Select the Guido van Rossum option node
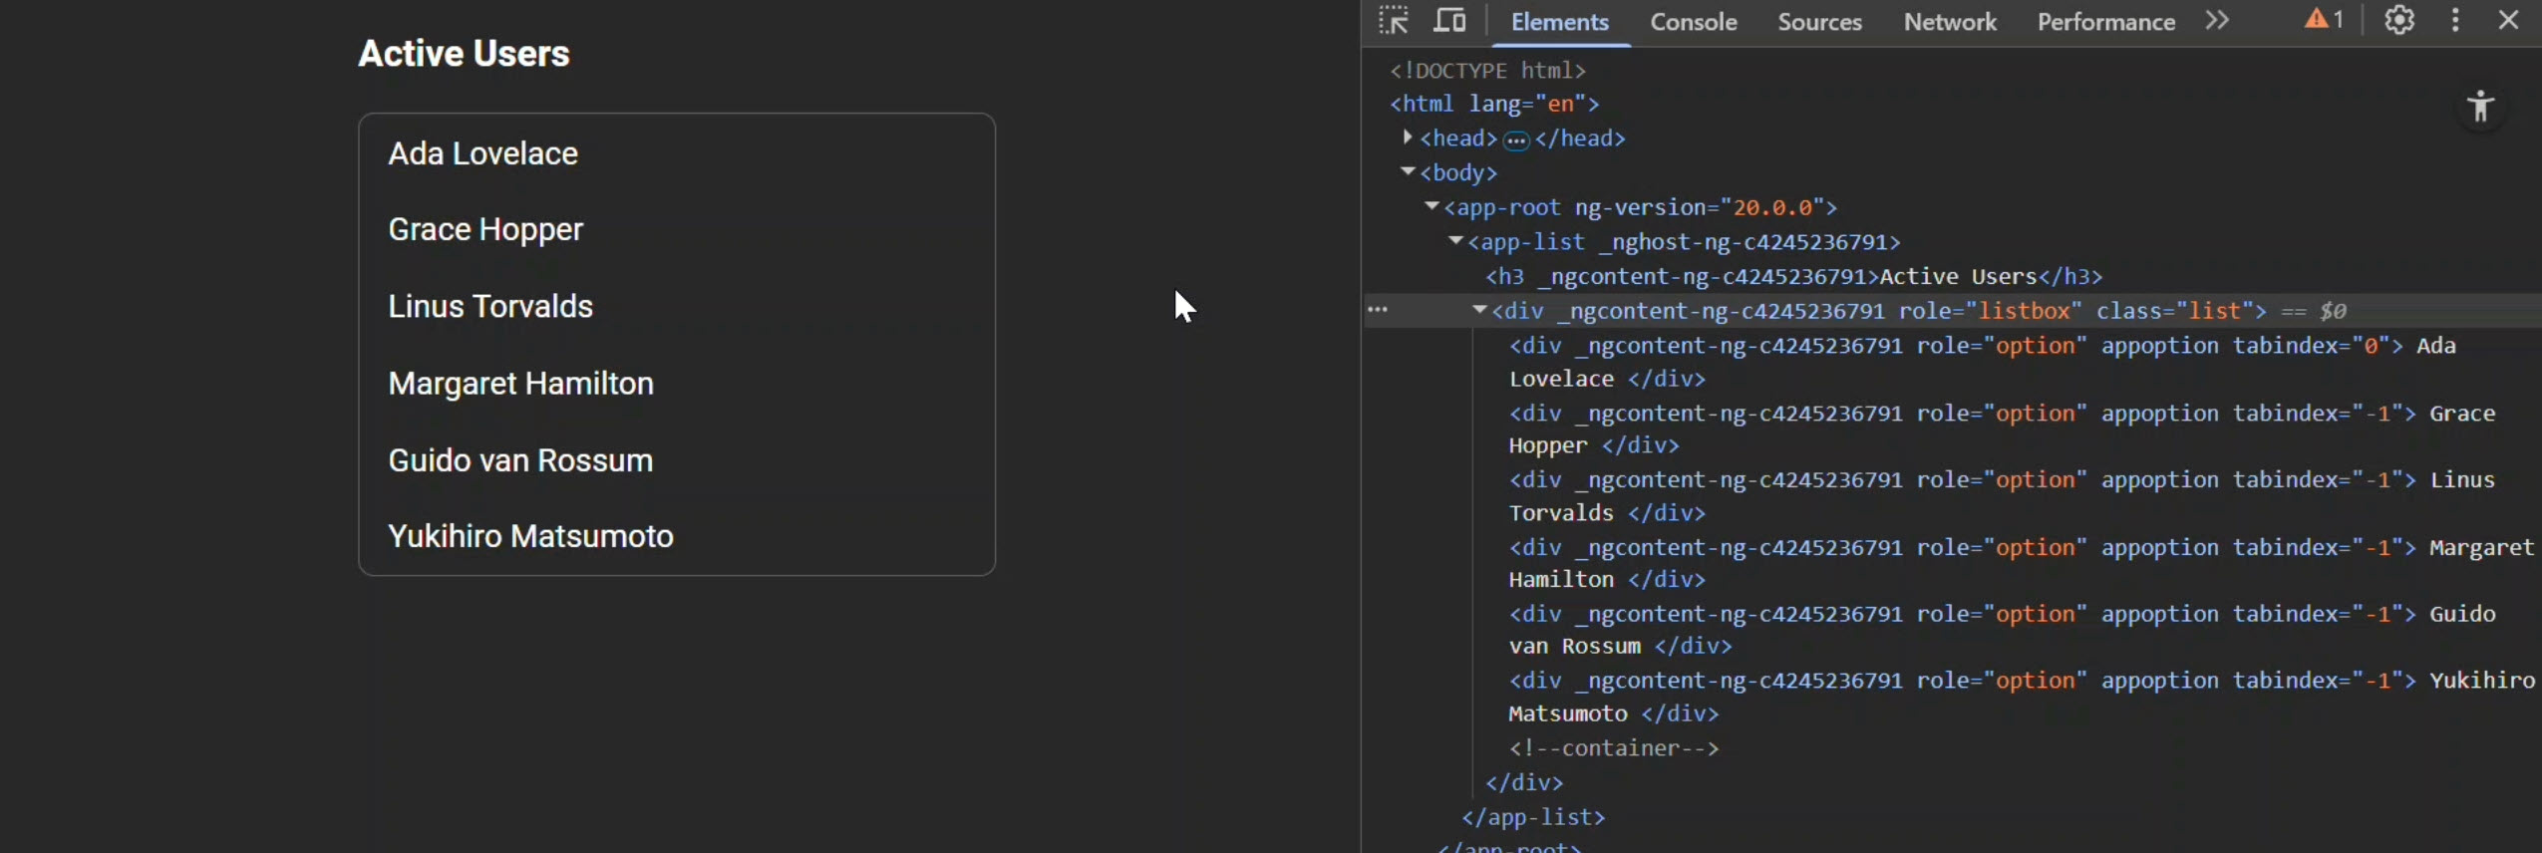 coord(2002,630)
